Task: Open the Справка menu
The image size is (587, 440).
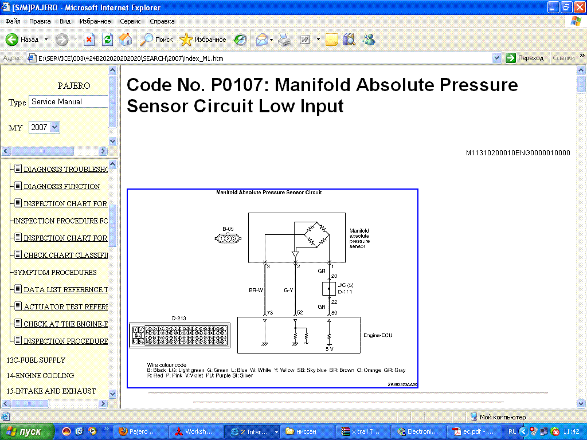Action: pos(162,21)
